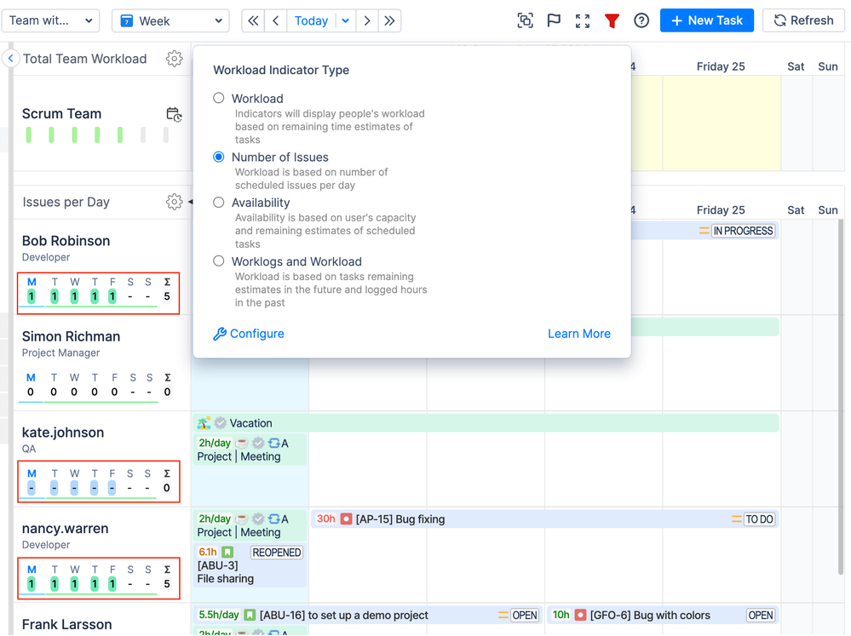The width and height of the screenshot is (851, 636).
Task: Open the AP-15 Bug fixing task
Action: click(545, 519)
